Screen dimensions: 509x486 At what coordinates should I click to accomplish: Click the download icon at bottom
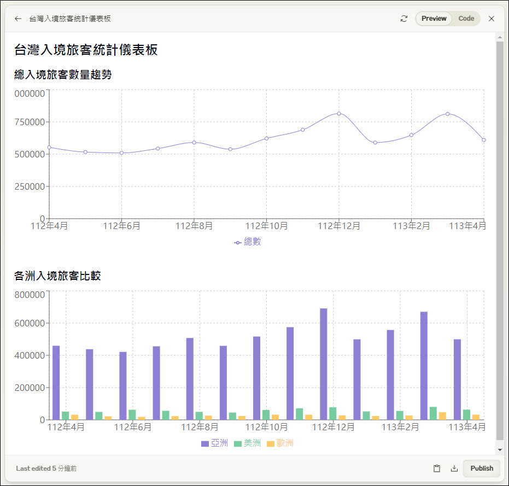454,469
